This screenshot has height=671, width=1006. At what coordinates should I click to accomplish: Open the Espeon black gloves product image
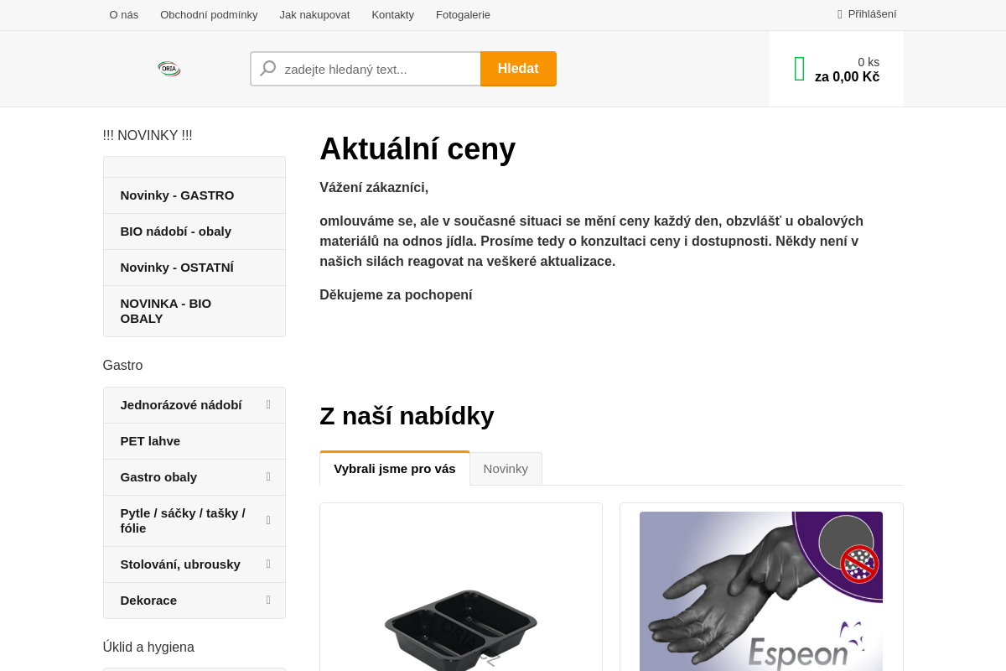(x=761, y=591)
